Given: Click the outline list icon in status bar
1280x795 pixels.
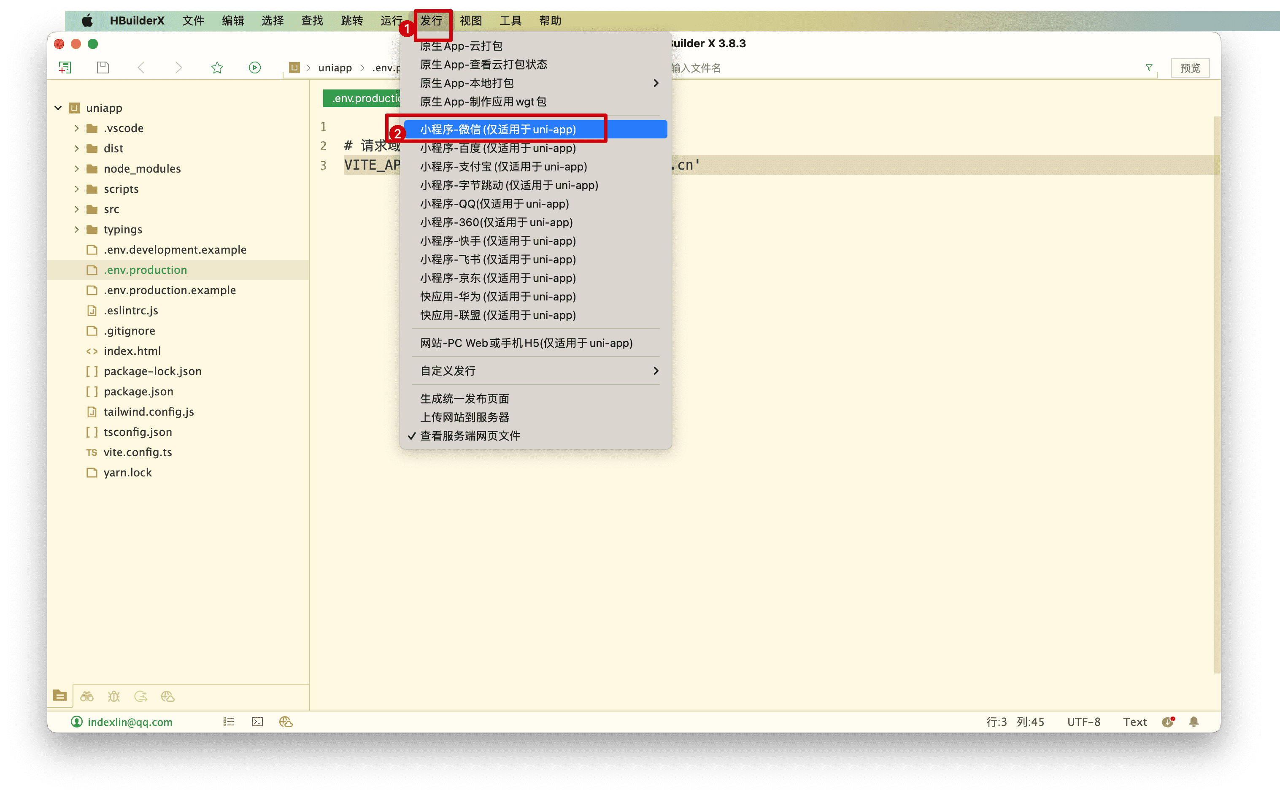Looking at the screenshot, I should click(x=229, y=722).
